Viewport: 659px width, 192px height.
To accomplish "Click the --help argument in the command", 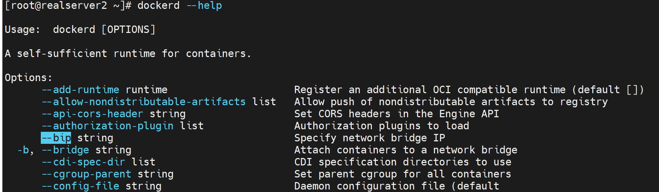I will point(204,6).
